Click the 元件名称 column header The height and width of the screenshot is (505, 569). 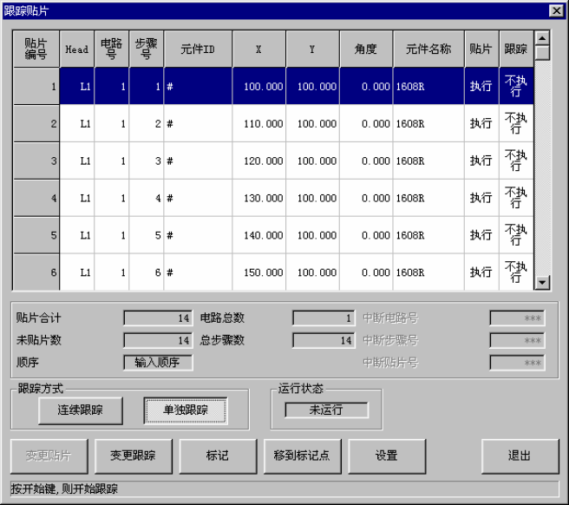click(x=428, y=49)
